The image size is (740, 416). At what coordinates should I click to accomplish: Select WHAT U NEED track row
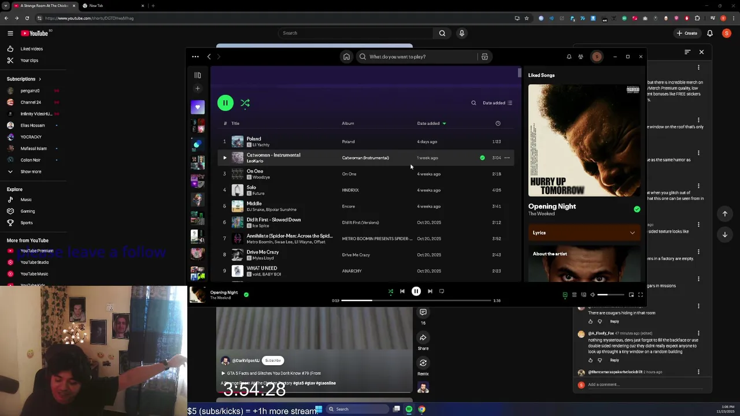pos(365,271)
